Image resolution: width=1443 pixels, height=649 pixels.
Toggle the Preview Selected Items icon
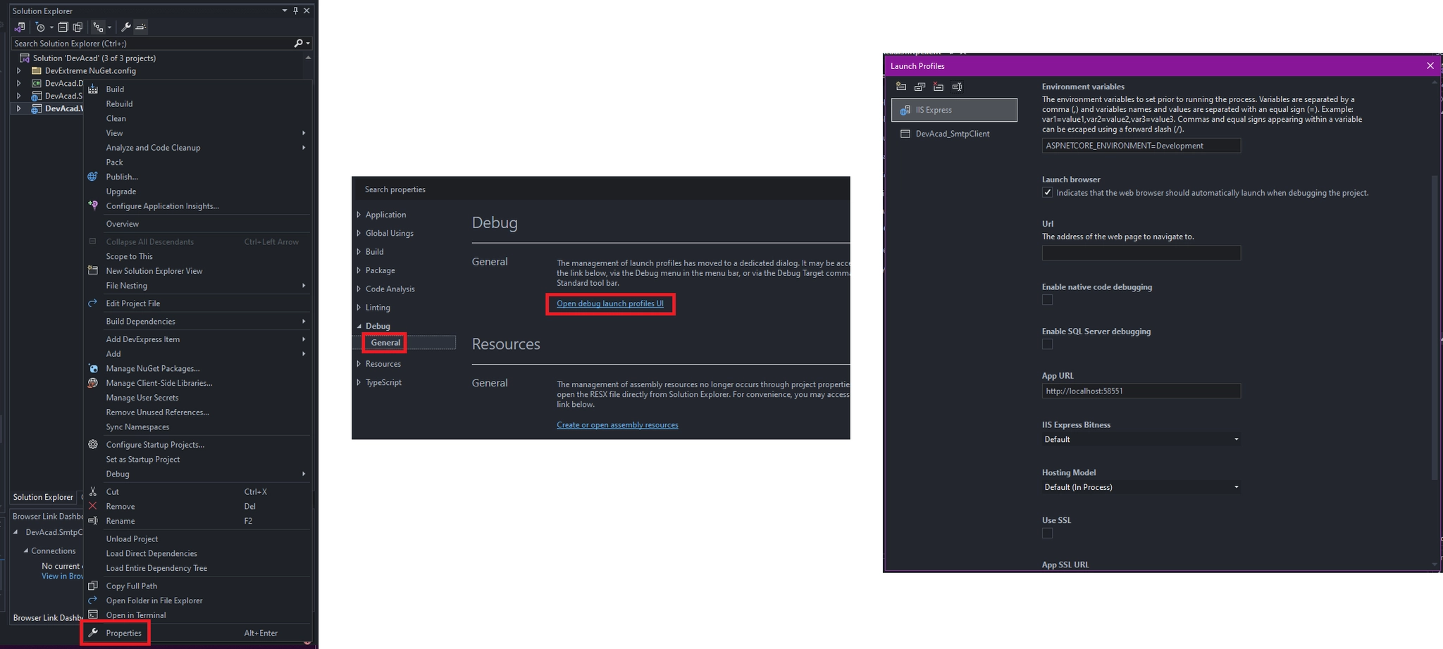click(x=78, y=27)
